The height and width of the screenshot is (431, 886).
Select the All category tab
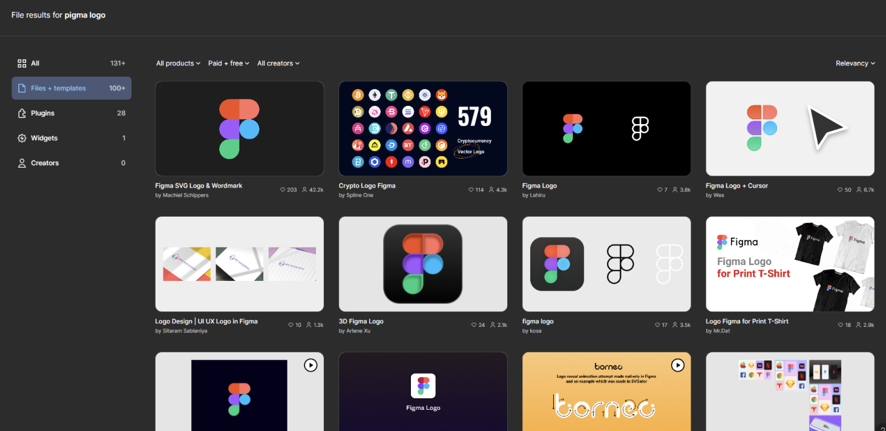click(x=71, y=63)
